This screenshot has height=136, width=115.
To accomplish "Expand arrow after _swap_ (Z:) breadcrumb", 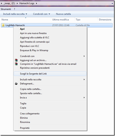I will (17, 3).
